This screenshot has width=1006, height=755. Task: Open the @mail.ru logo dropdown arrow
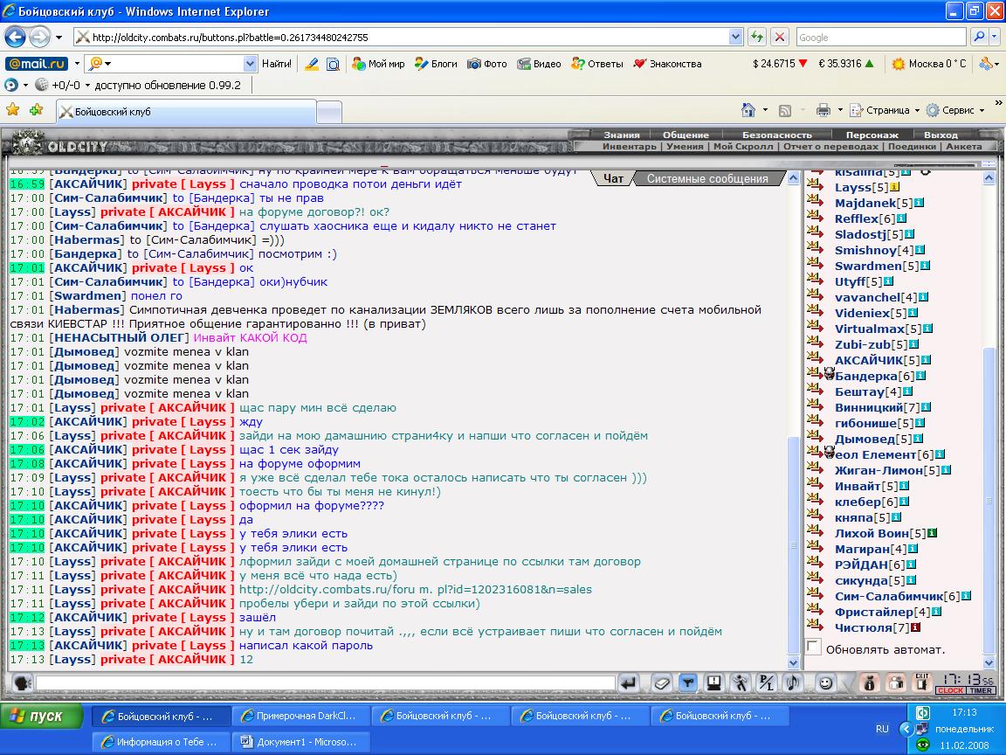coord(76,64)
